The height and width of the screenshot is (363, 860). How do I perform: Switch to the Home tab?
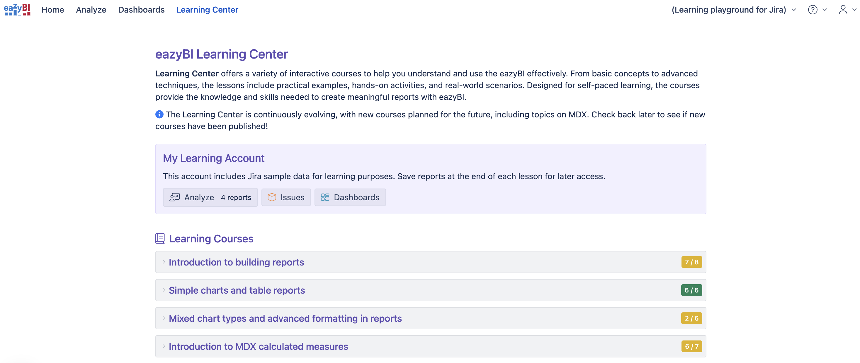coord(52,10)
